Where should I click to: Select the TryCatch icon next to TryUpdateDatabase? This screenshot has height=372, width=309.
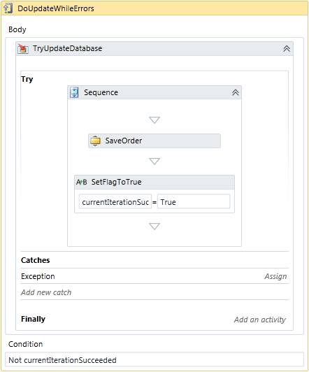coord(23,49)
